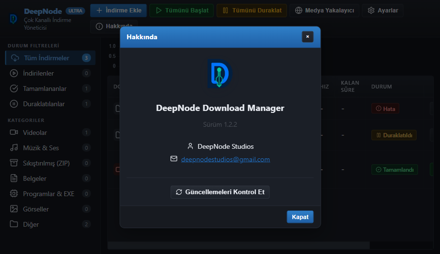Show the Diğer folder category

coord(50,224)
